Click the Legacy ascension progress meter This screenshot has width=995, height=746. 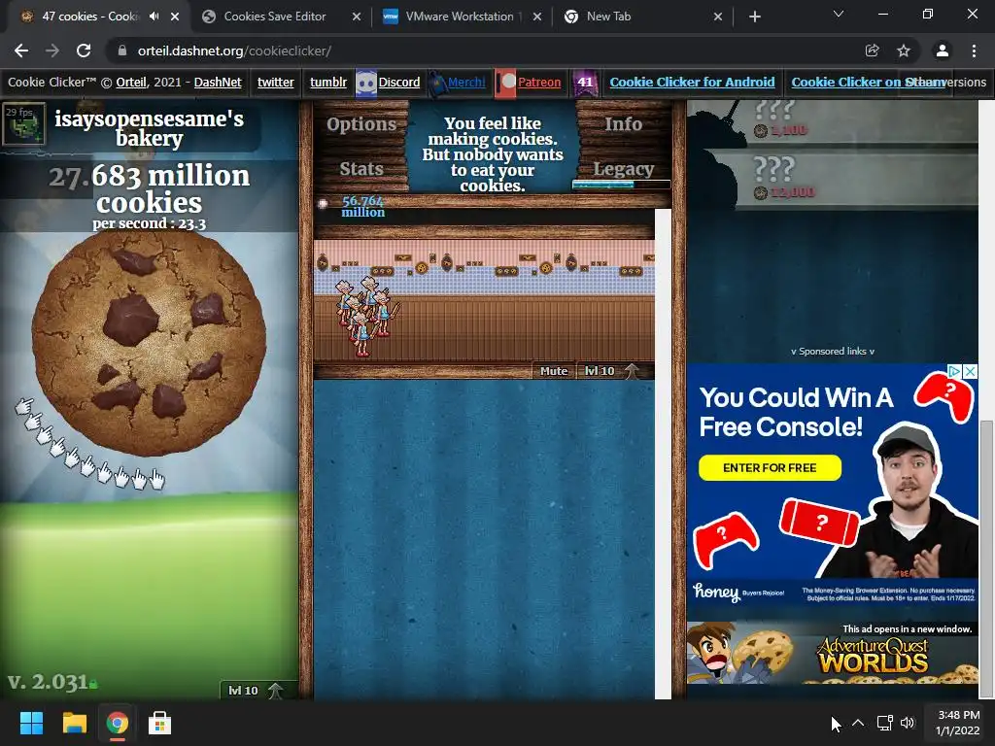[x=621, y=185]
